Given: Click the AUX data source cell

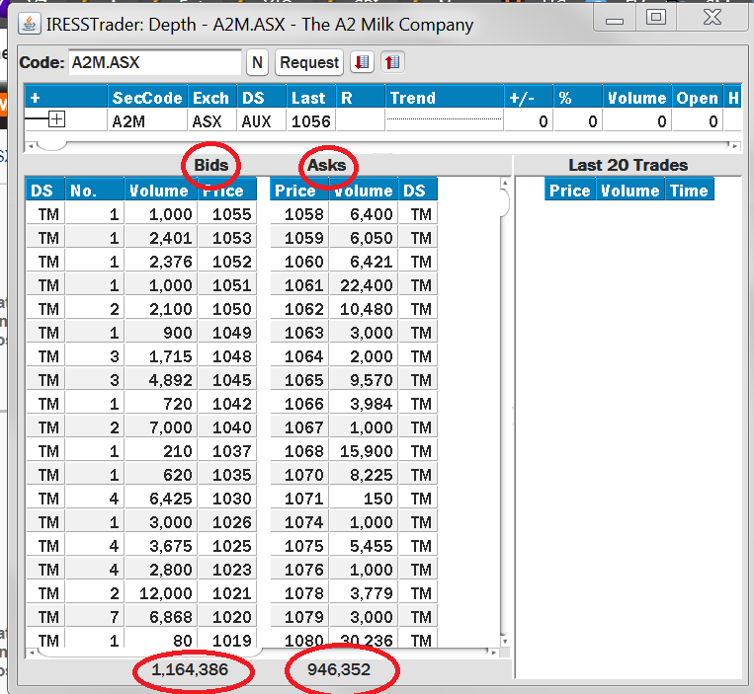Looking at the screenshot, I should click(x=262, y=121).
